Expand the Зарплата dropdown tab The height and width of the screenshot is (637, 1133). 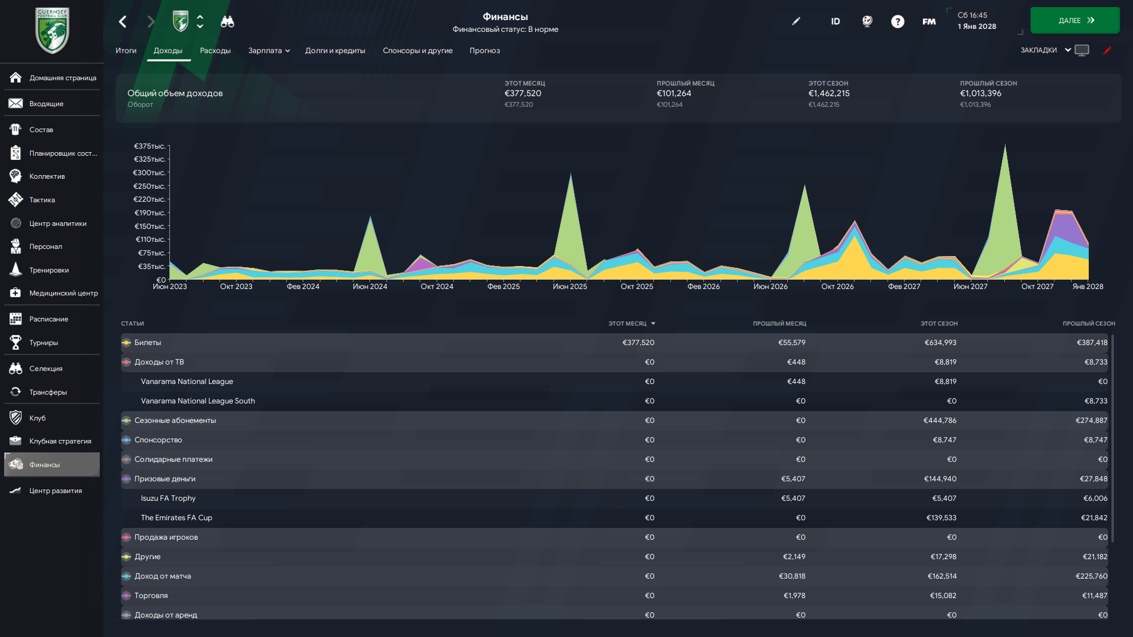(x=269, y=51)
